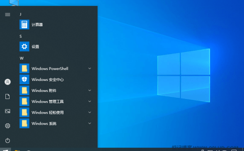Select the Windows 安全中心 label
This screenshot has width=244, height=151.
pyautogui.click(x=47, y=80)
